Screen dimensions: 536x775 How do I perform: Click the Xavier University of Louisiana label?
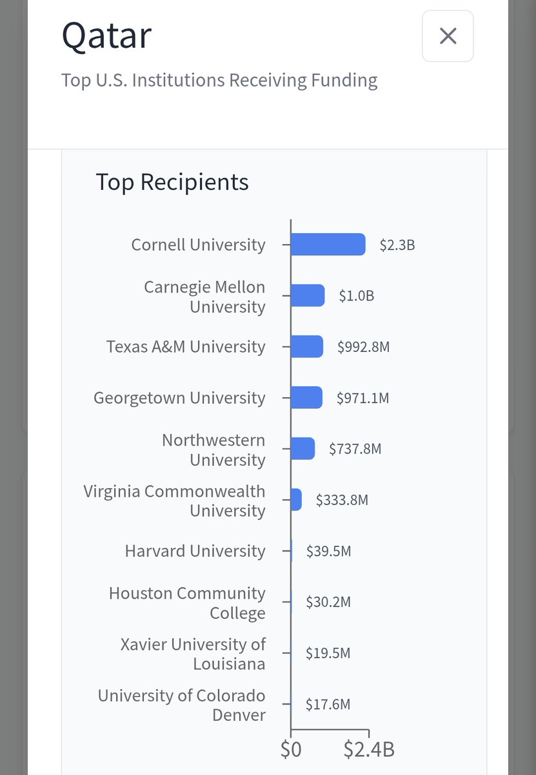coord(193,654)
